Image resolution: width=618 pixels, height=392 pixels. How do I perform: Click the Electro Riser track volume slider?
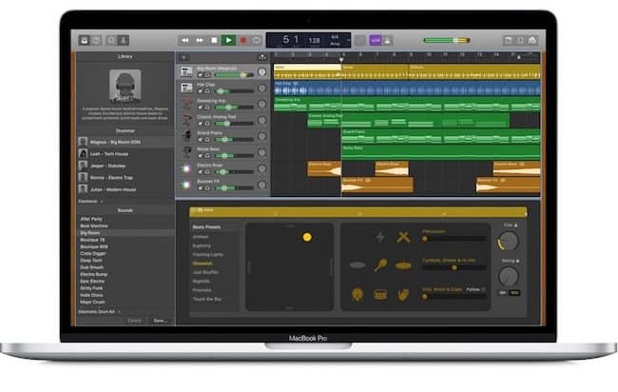pos(235,172)
